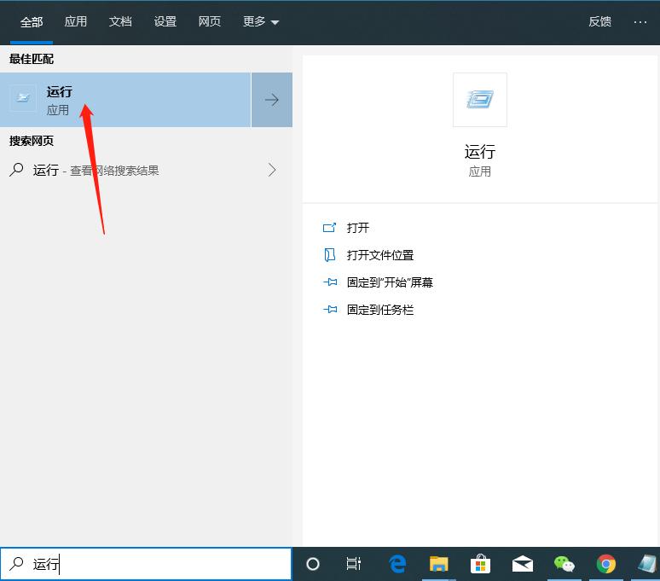Select the 运行 web search suggestion

click(x=146, y=170)
